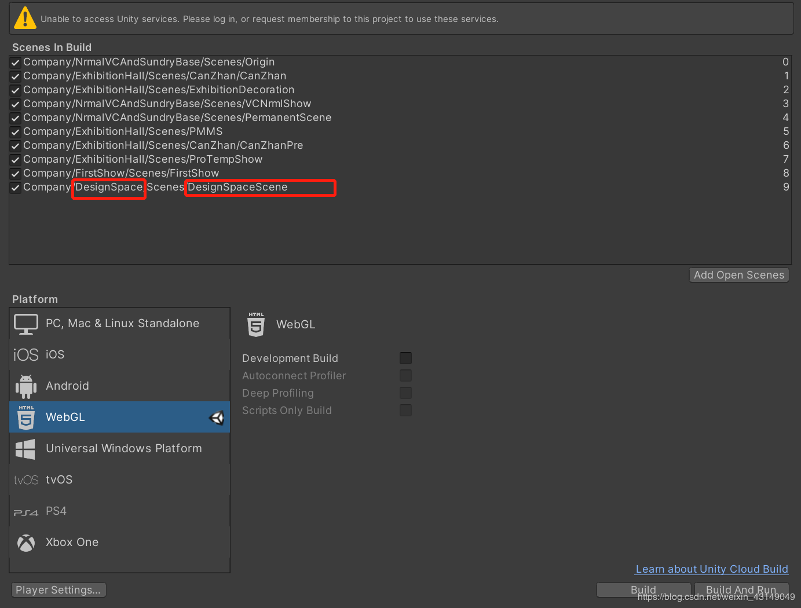This screenshot has height=608, width=801.
Task: Uncheck the ProTempShow scene checkbox
Action: click(16, 160)
